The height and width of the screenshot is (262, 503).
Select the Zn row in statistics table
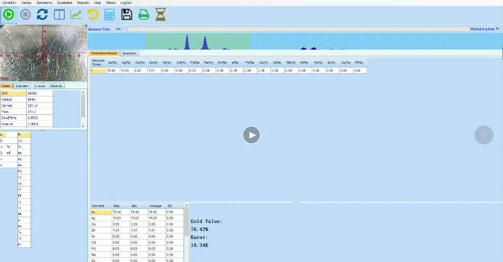[137, 230]
